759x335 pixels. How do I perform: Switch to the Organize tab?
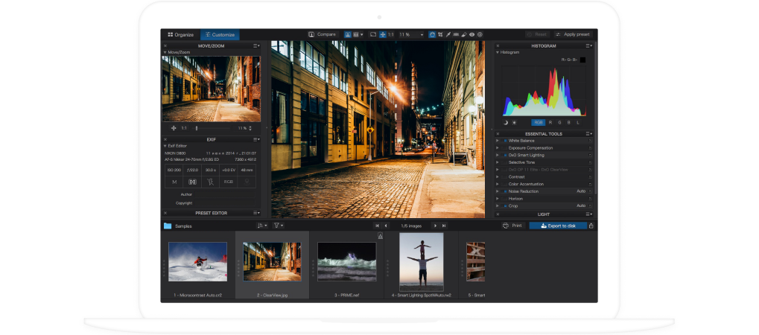tap(180, 34)
